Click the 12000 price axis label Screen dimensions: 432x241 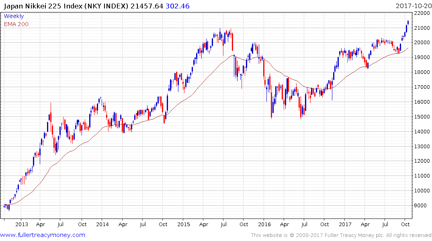[422, 161]
